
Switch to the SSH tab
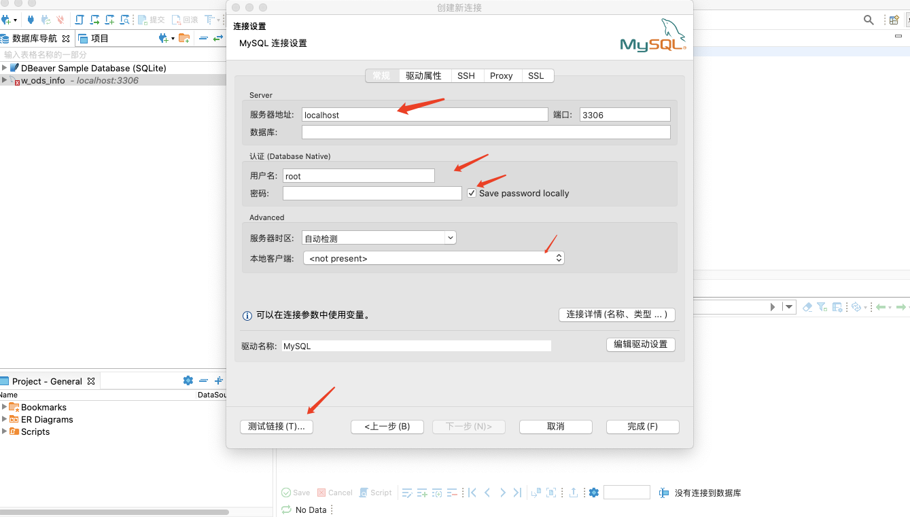click(466, 75)
